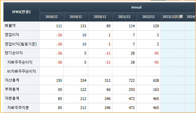Click the 비지배주주순이익 row label
Image resolution: width=196 pixels, height=113 pixels.
[x=22, y=71]
